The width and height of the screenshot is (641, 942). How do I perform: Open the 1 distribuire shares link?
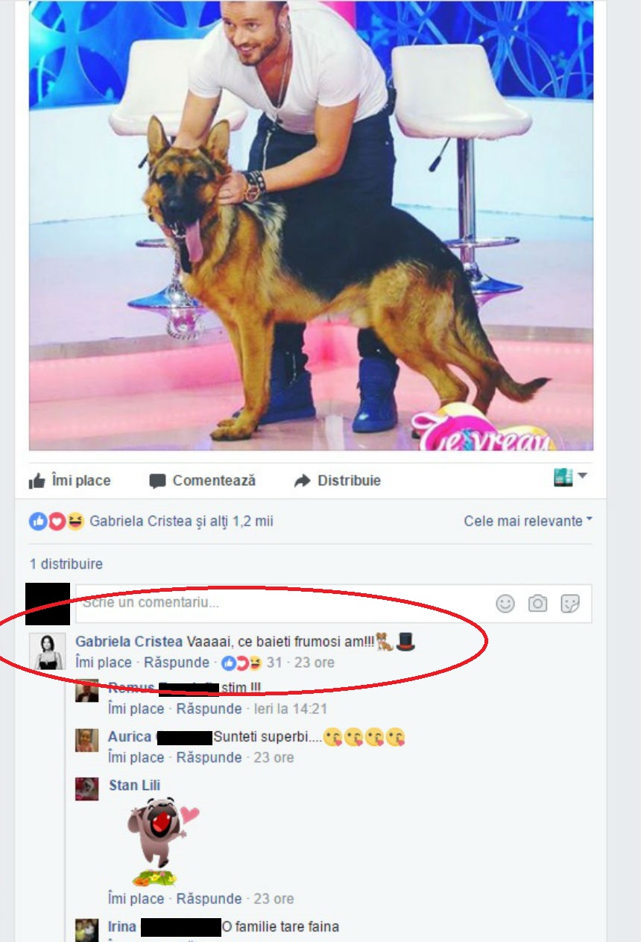(66, 564)
